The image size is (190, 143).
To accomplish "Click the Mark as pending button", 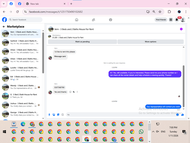I will coord(82,42).
